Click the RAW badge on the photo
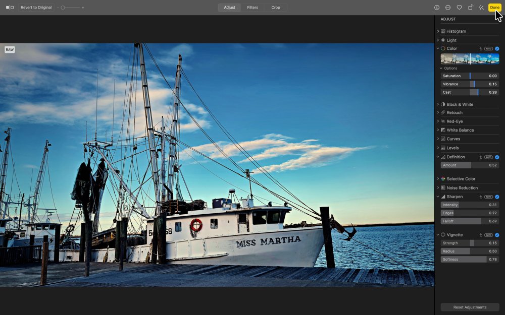The height and width of the screenshot is (315, 505). (10, 50)
